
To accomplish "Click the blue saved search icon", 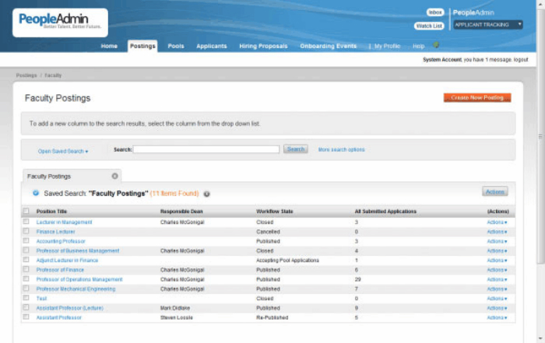I will point(36,193).
